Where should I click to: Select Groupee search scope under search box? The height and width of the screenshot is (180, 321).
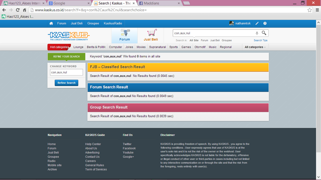coord(227,40)
